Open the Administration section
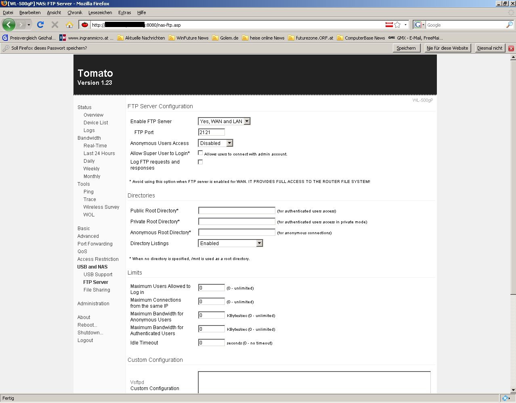This screenshot has height=403, width=516. click(93, 303)
